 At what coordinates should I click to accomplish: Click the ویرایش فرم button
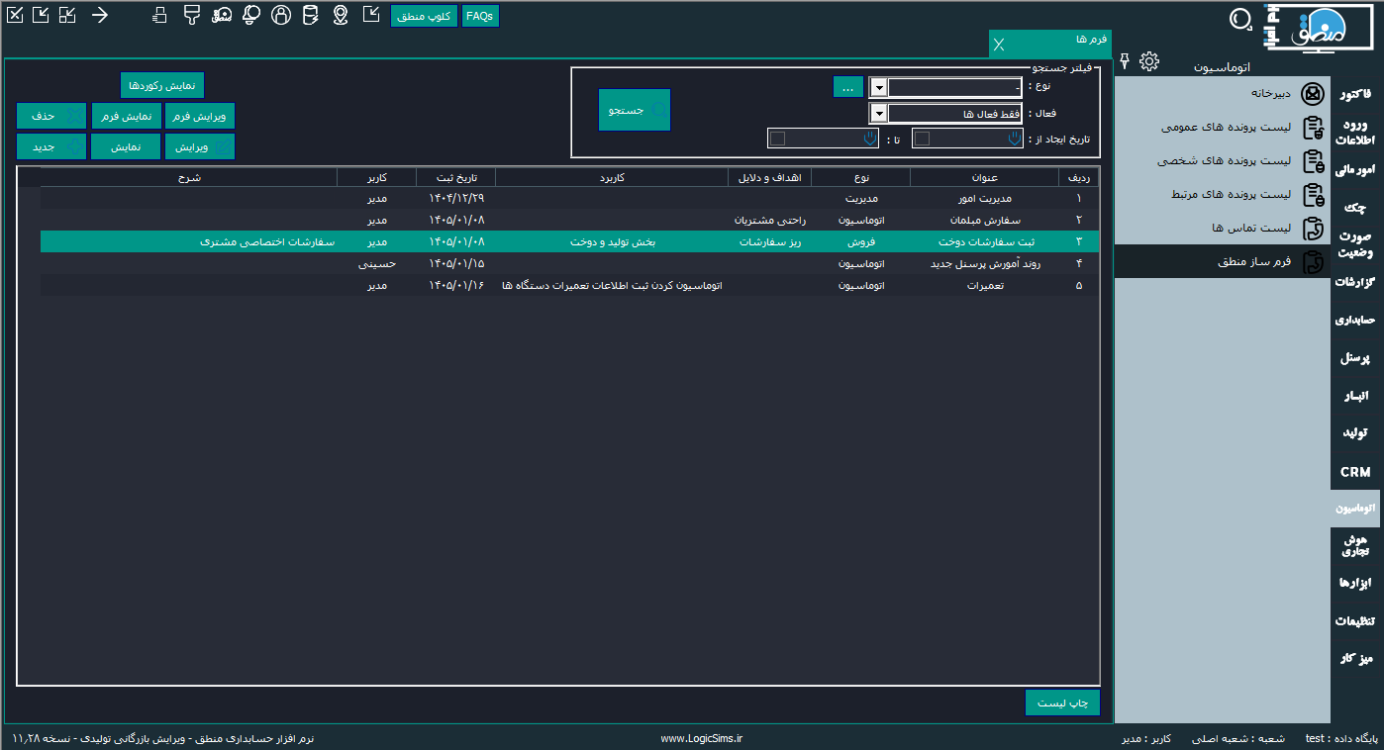point(199,116)
